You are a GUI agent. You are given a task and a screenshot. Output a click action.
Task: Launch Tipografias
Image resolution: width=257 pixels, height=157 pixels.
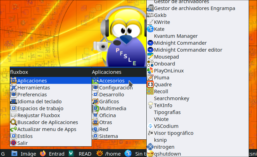click(x=198, y=112)
